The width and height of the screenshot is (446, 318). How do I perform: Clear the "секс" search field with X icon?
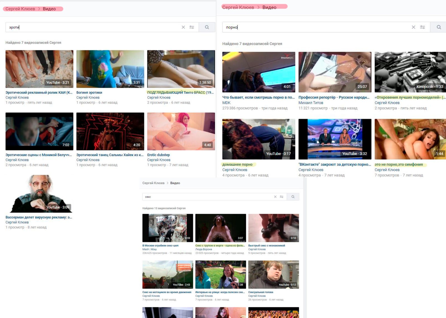tap(275, 197)
